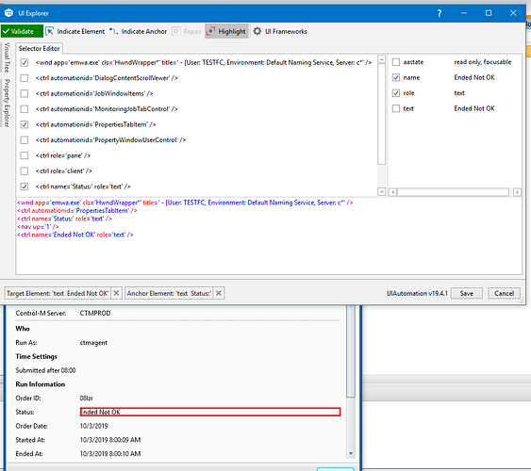Viewport: 531px width, 471px height.
Task: Open the Visual Tree side tab
Action: click(x=7, y=57)
